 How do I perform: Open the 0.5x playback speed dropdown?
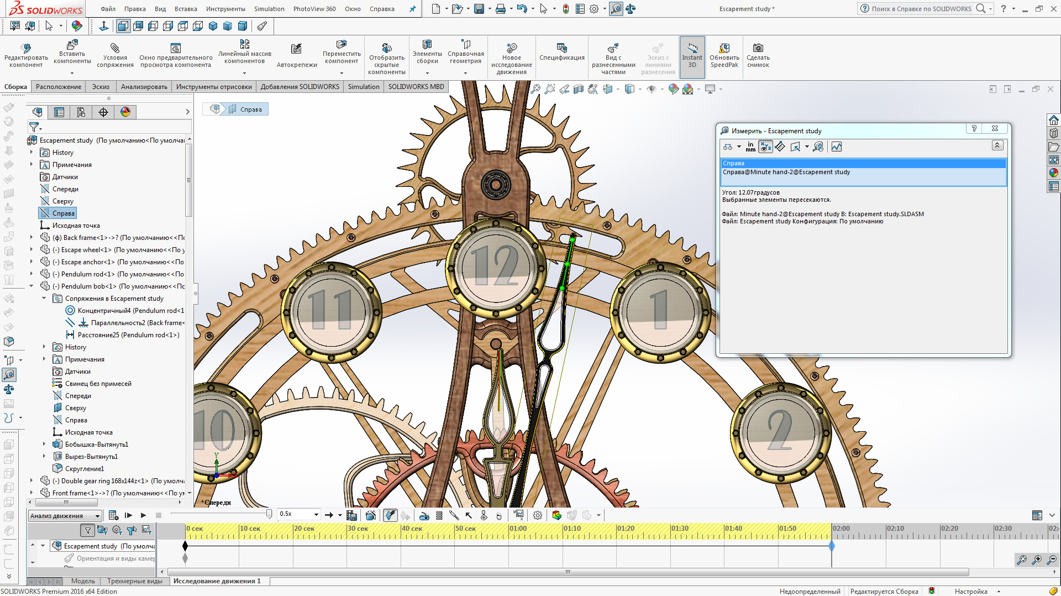click(x=316, y=515)
